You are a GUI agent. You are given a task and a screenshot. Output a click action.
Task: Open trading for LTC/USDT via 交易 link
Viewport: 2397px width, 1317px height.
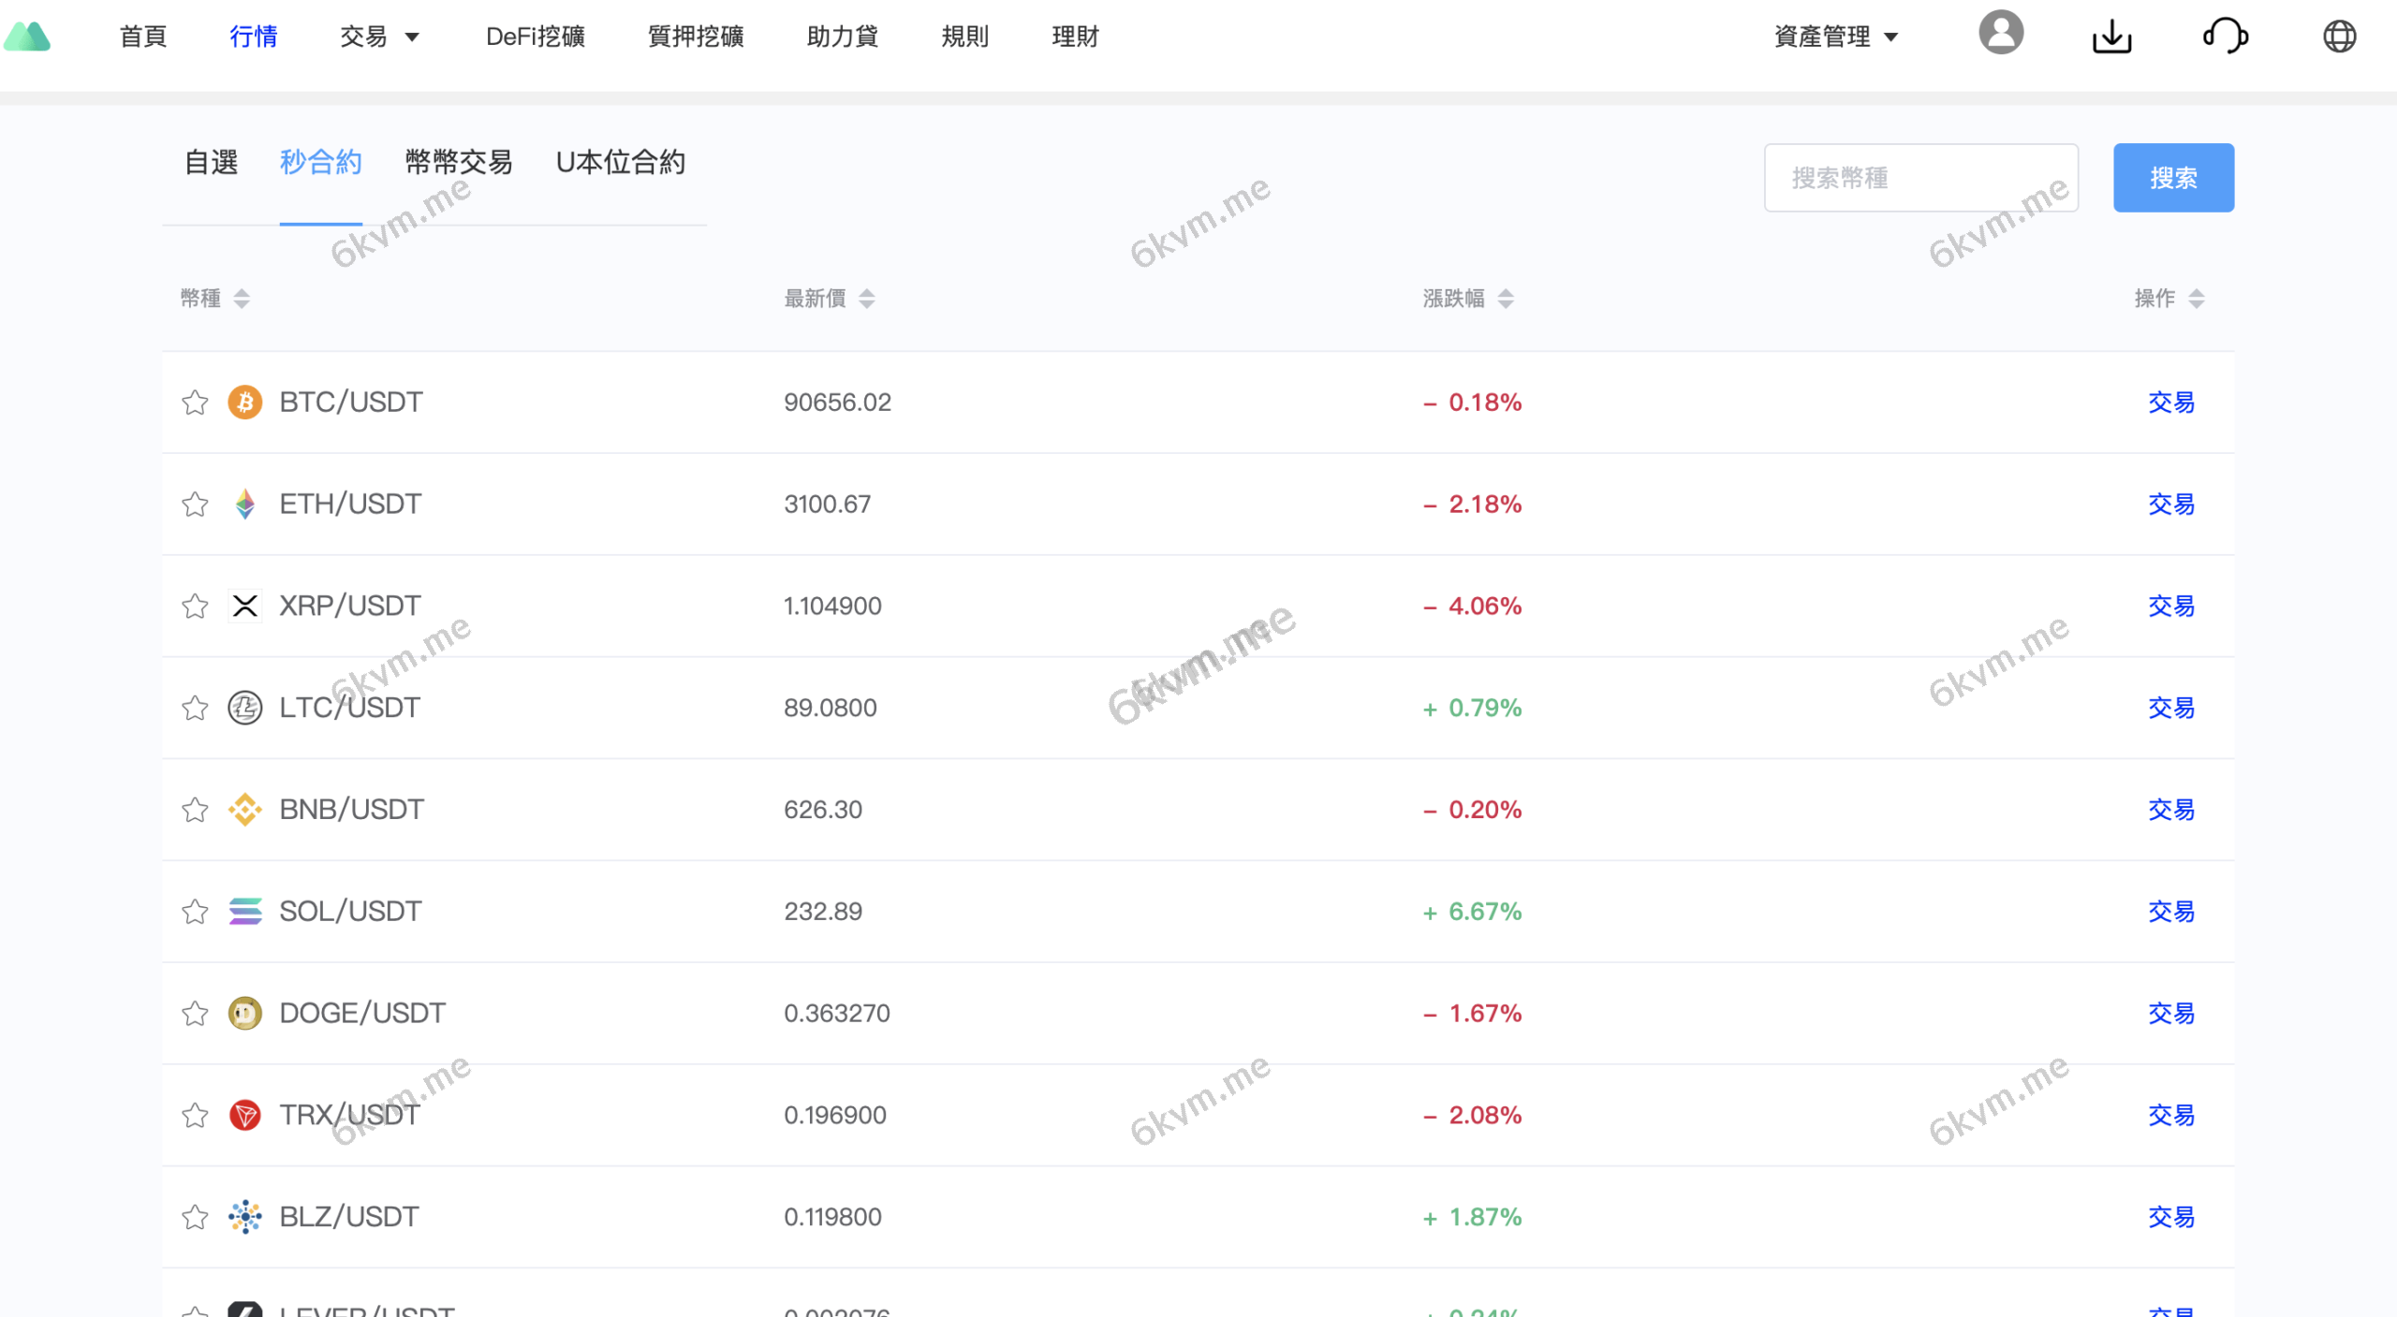coord(2170,708)
